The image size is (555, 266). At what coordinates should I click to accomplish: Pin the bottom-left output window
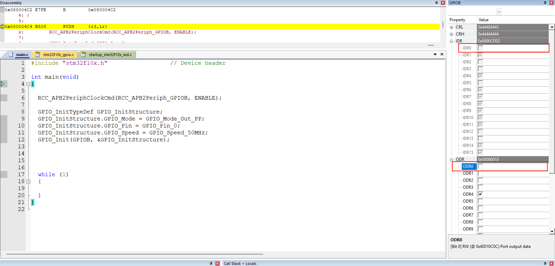[x=211, y=264]
